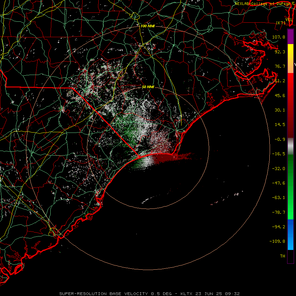
Task: Click the -63.1 velocity scale value
Action: pos(279,198)
